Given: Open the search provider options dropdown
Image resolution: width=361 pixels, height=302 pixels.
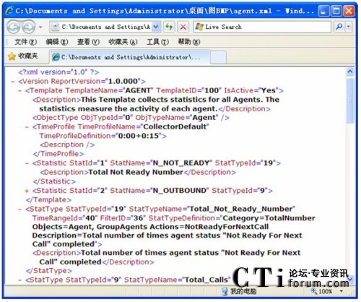Looking at the screenshot, I should [x=349, y=27].
